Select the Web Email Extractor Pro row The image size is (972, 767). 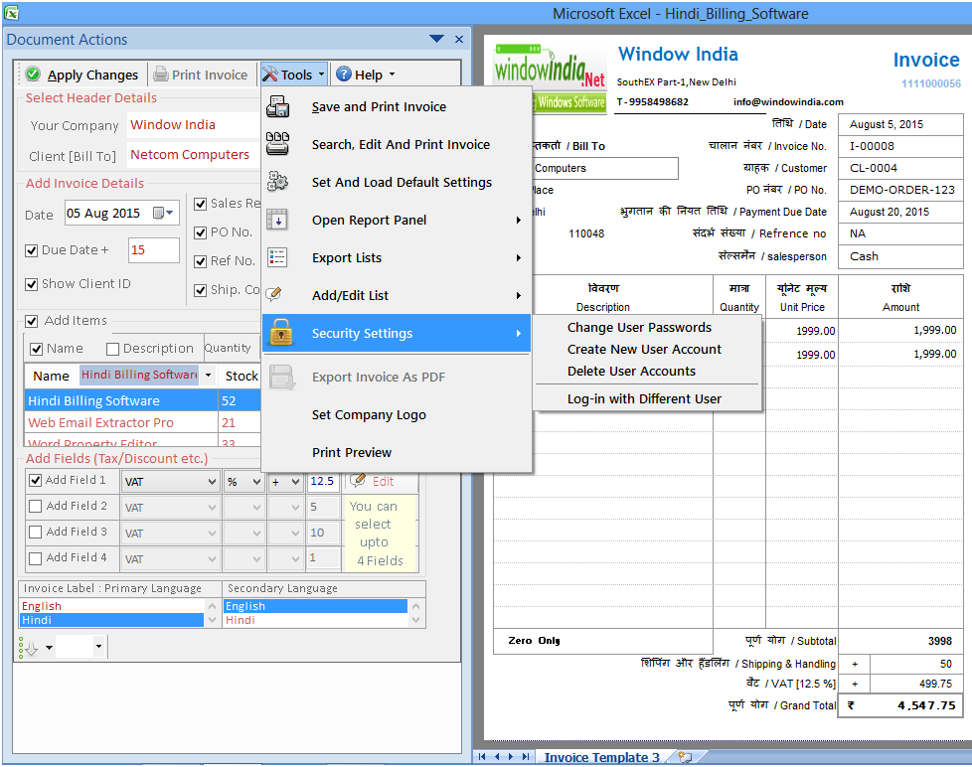[141, 422]
